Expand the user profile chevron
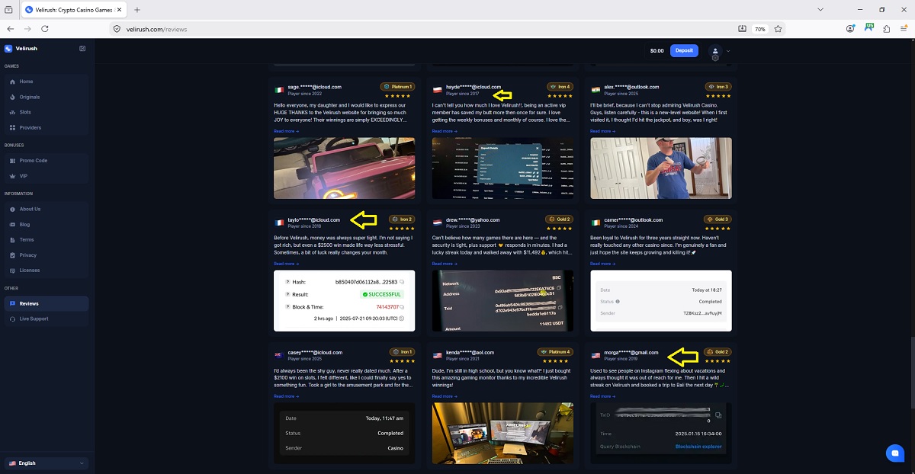915x474 pixels. coord(728,51)
